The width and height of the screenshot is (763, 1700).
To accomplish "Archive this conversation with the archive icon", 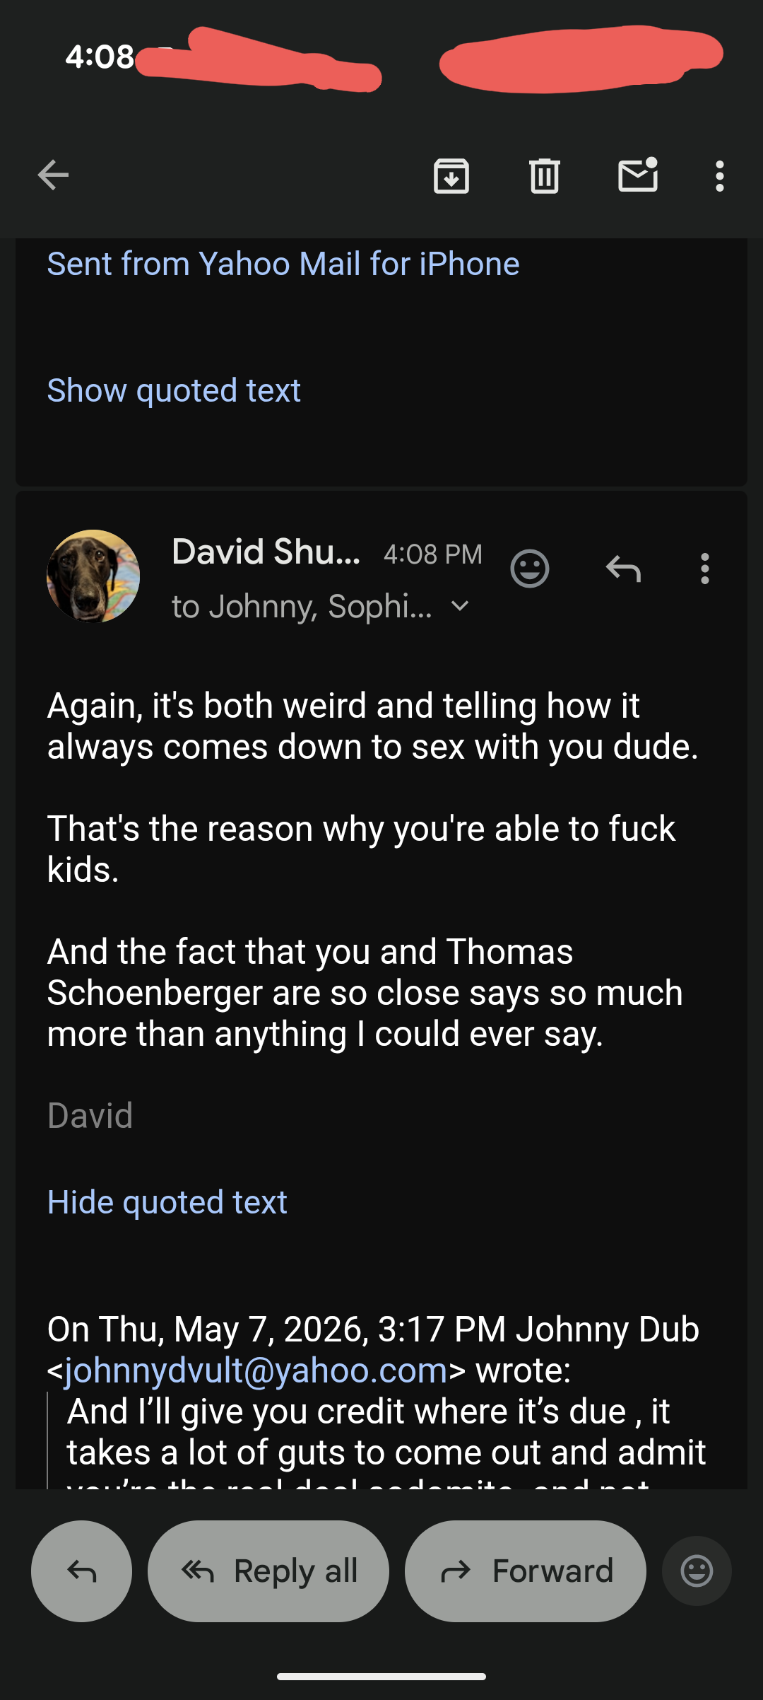I will [451, 176].
